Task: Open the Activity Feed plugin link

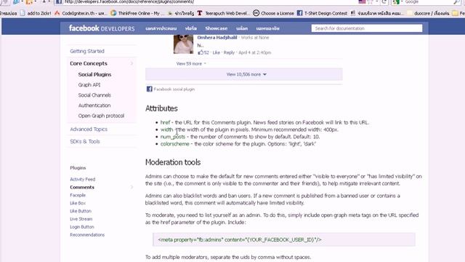Action: point(82,179)
